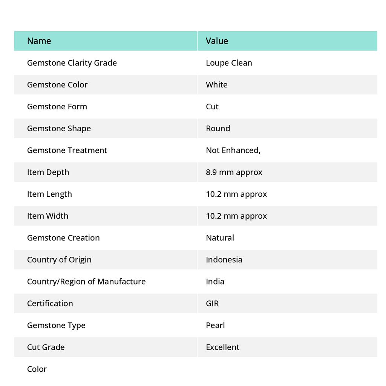Select the Not Enhanced value

tap(233, 150)
